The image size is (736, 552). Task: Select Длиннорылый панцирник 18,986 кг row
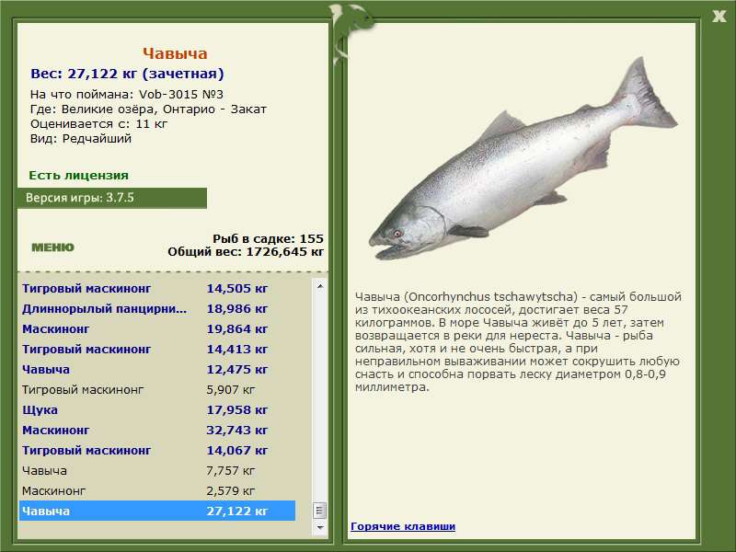157,309
